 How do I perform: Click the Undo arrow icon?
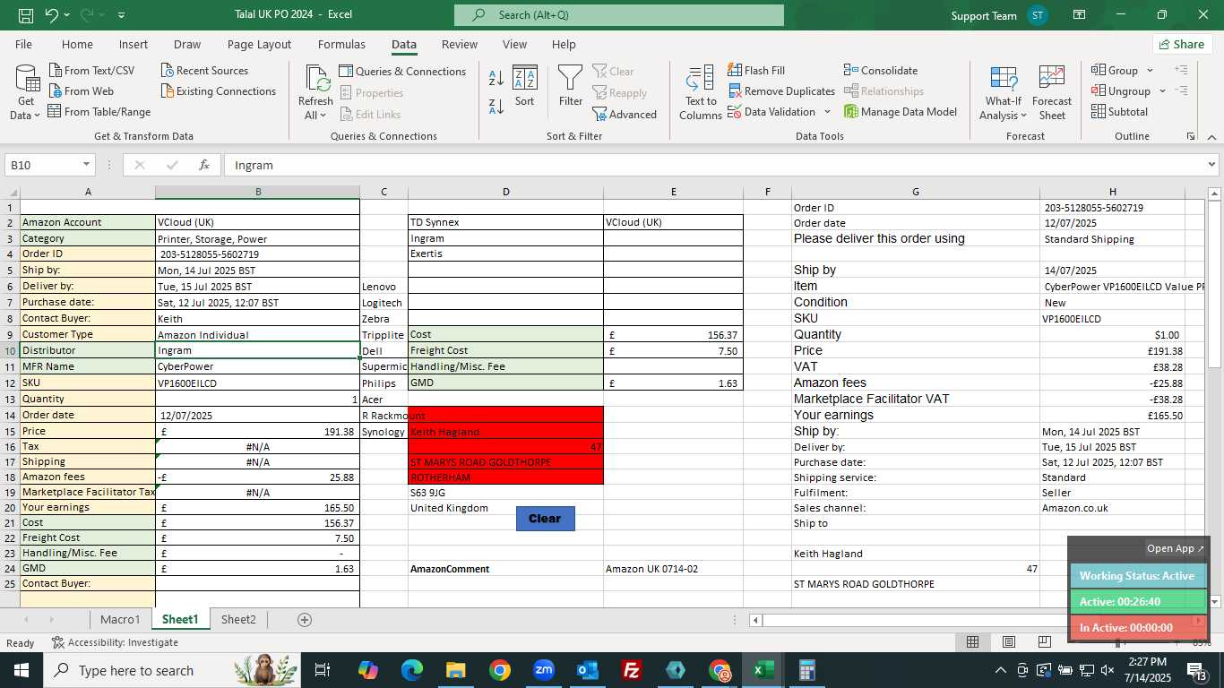pyautogui.click(x=52, y=15)
